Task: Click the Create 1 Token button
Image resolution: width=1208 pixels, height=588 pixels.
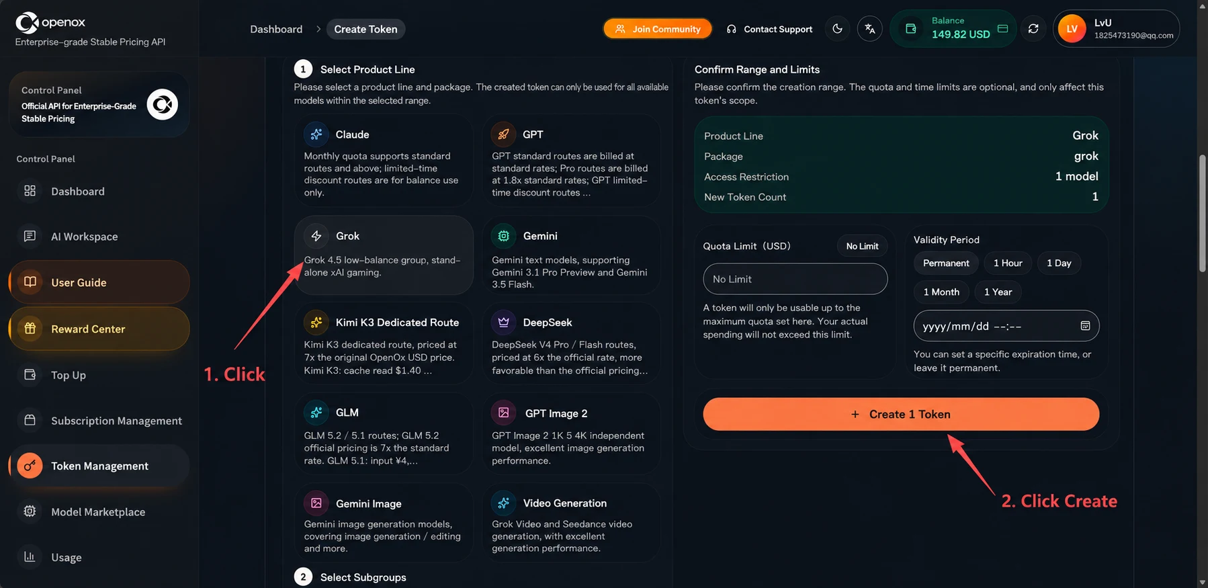Action: point(901,414)
